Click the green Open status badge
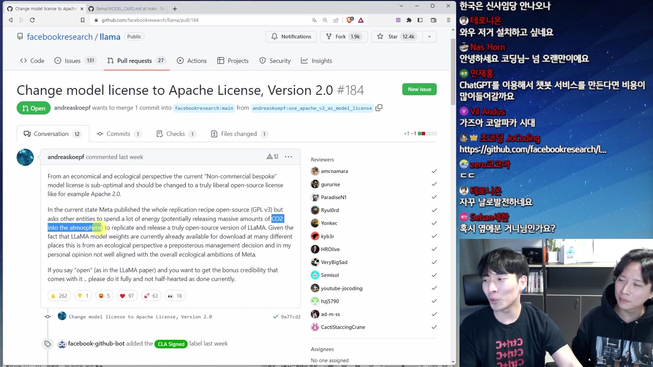 [34, 108]
